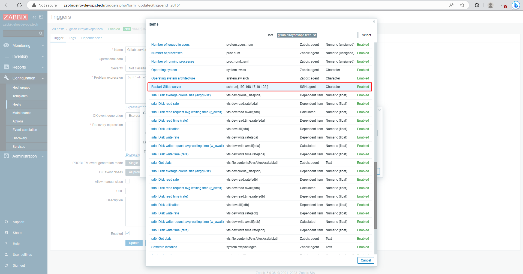Open Templates in Configuration menu
The image size is (523, 274).
[20, 96]
